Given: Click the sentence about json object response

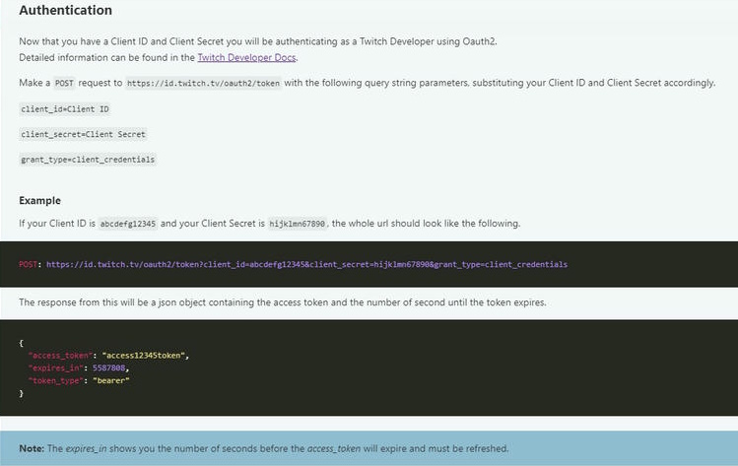Looking at the screenshot, I should 283,302.
